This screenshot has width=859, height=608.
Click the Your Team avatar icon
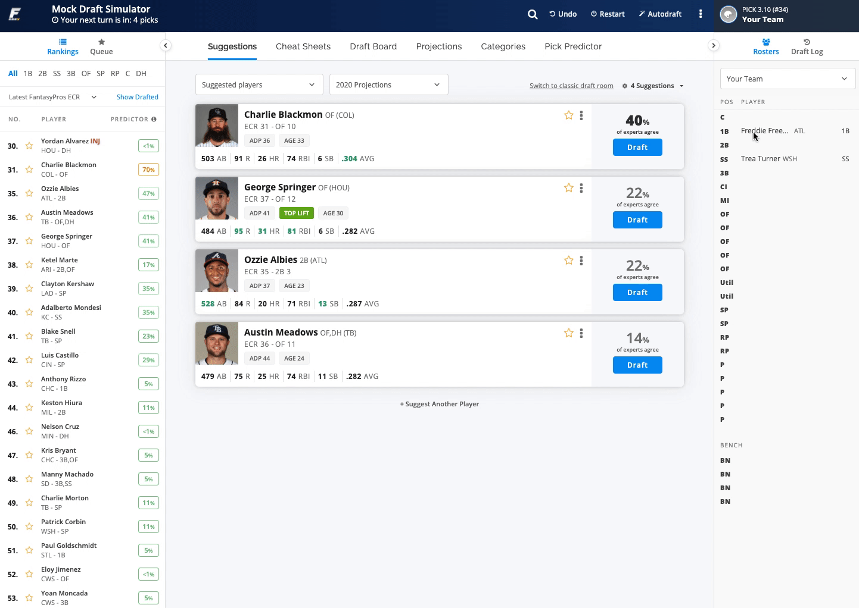point(729,14)
